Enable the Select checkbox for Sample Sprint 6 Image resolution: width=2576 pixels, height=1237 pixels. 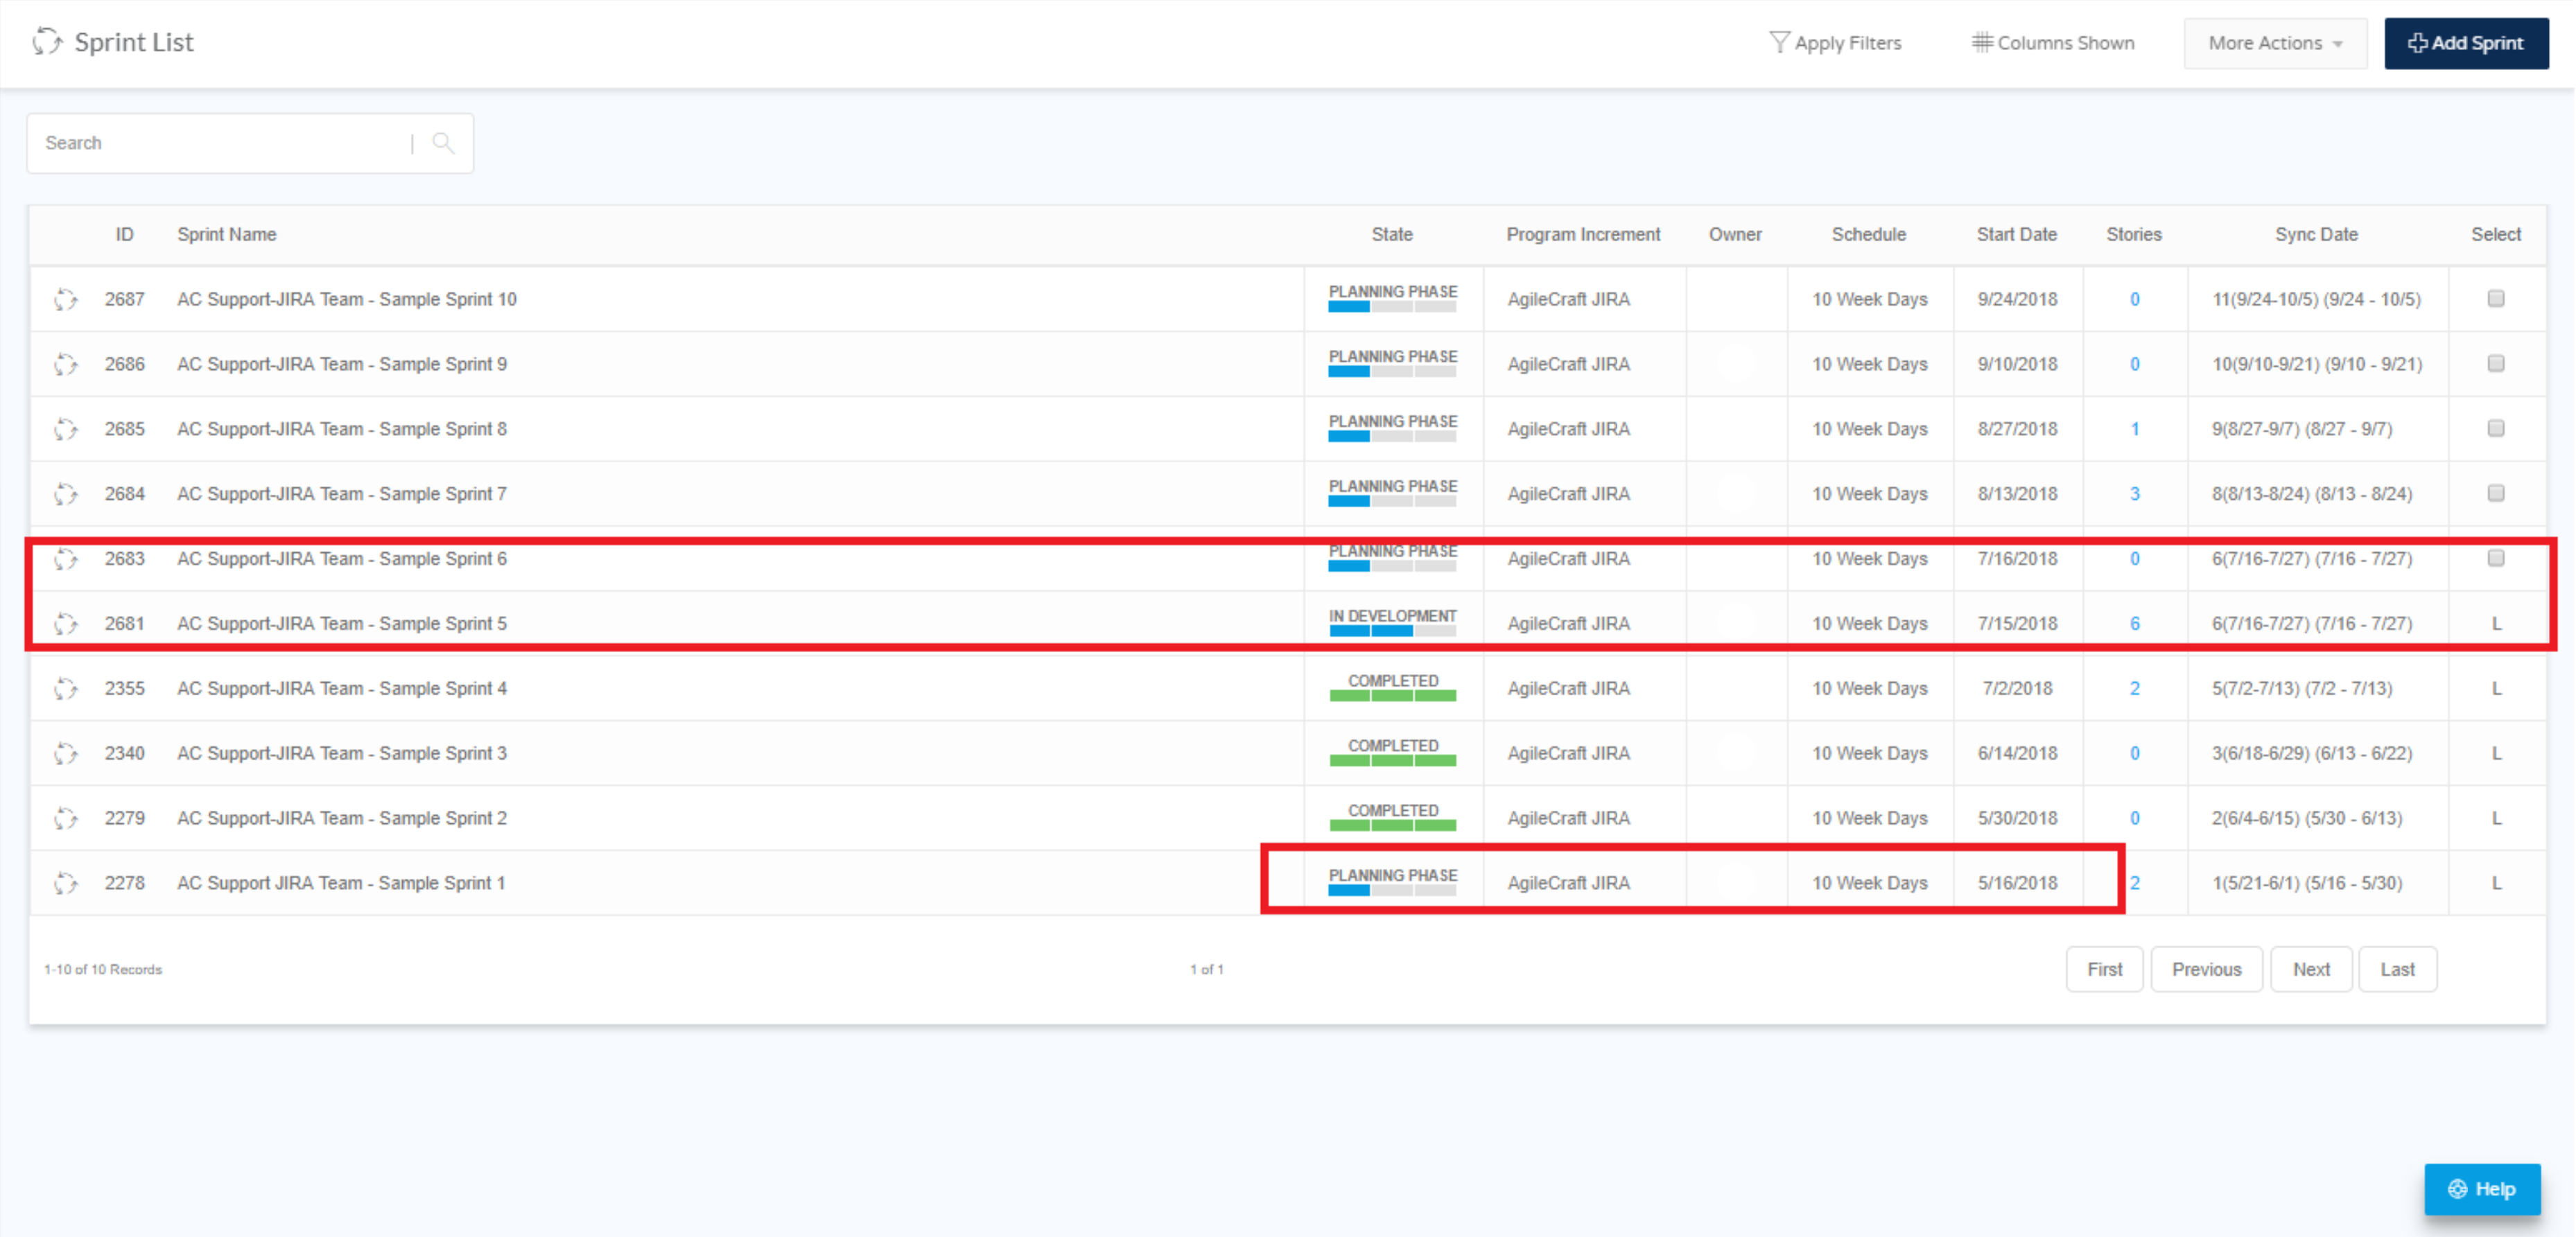point(2496,558)
